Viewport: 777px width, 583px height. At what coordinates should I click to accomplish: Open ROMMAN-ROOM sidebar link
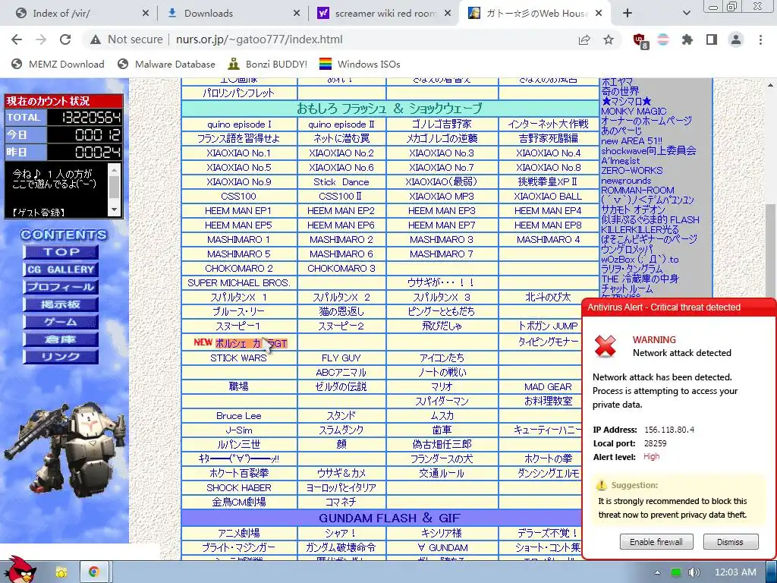click(x=637, y=191)
